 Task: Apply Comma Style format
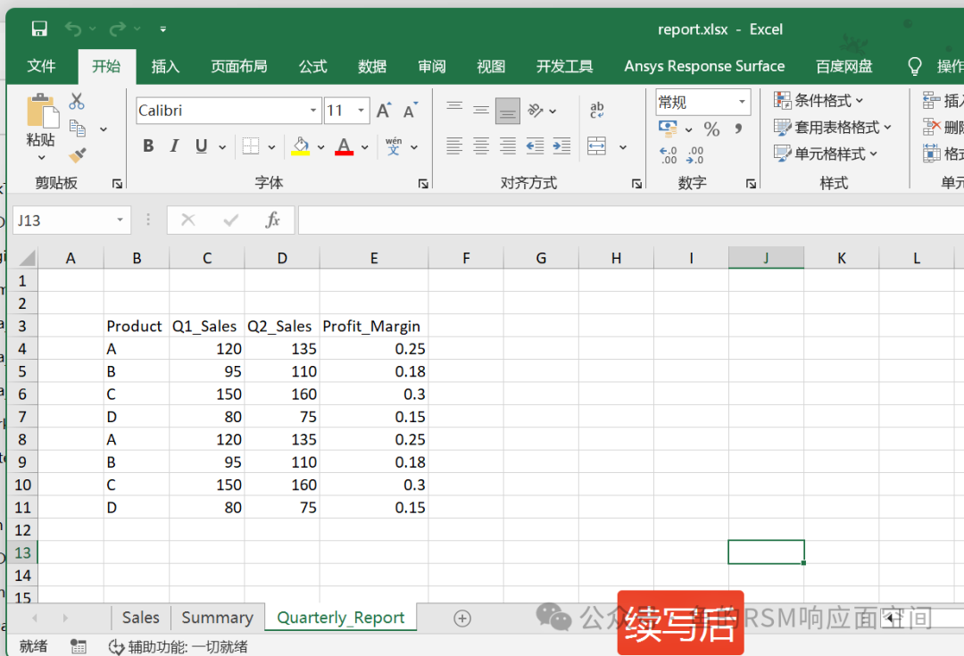click(738, 129)
